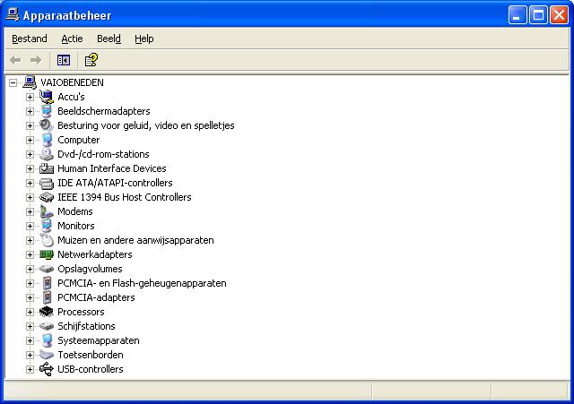
Task: Expand the Modems node
Action: click(30, 211)
